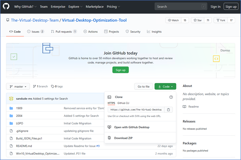Click the clone help question mark icon
The image size is (241, 160).
171,97
